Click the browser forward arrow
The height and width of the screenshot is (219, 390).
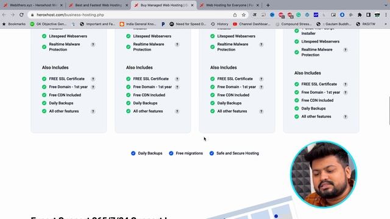point(13,15)
